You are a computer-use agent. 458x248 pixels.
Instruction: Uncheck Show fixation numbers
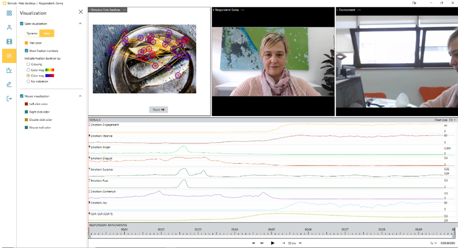[27, 51]
